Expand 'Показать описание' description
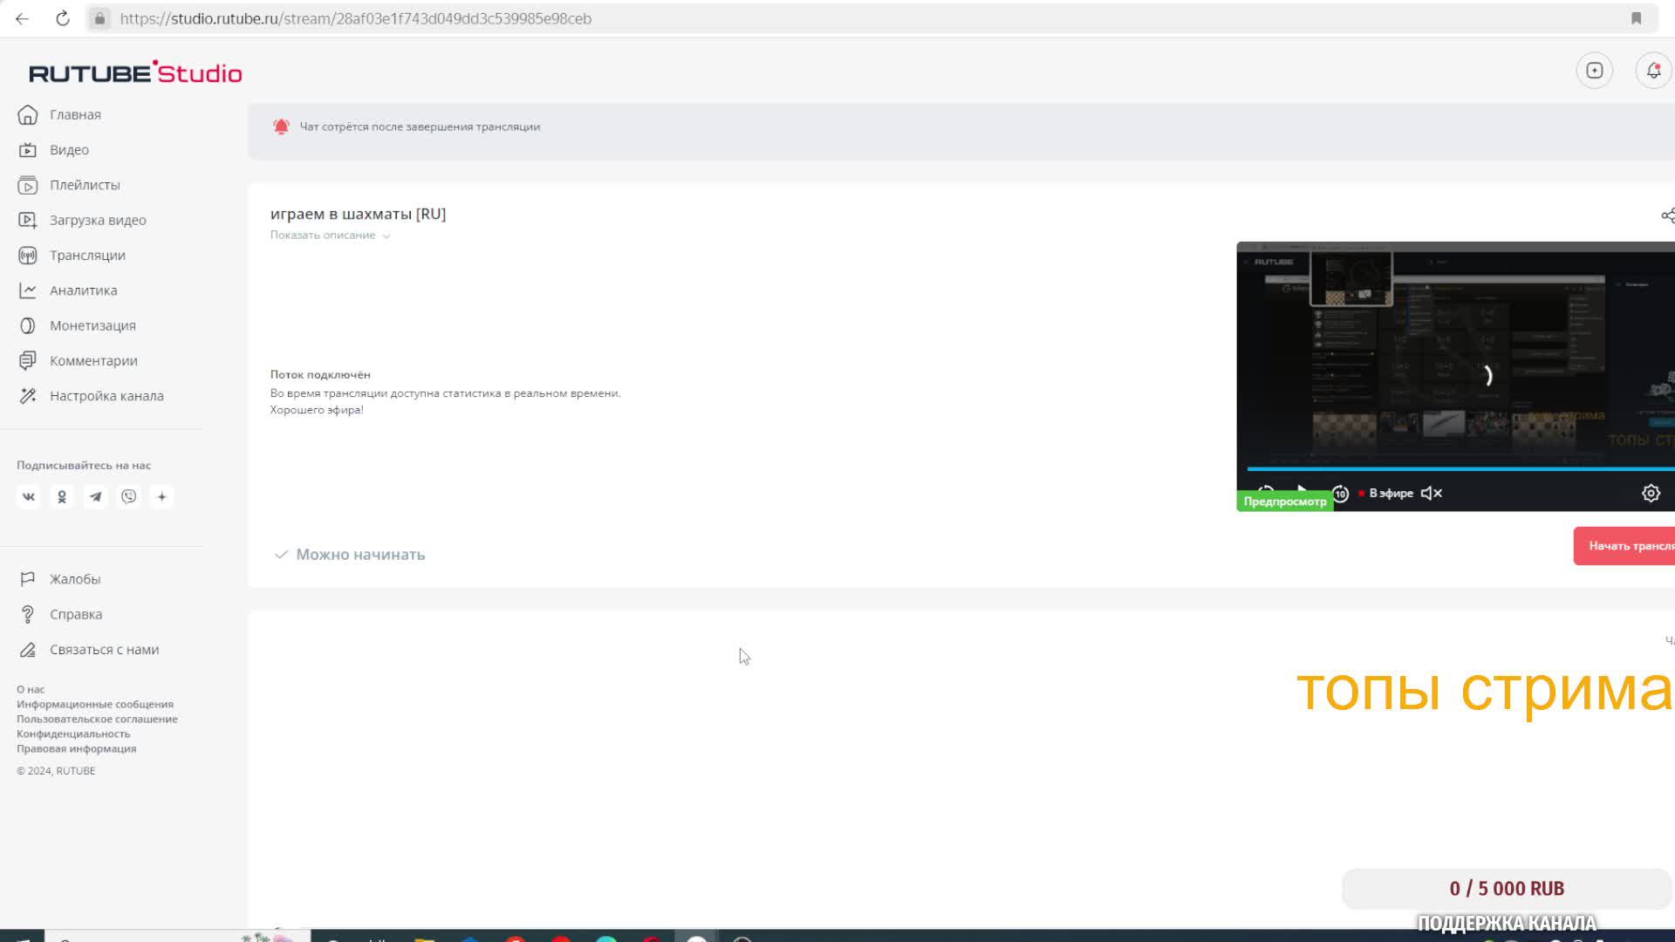The width and height of the screenshot is (1675, 942). (x=330, y=235)
